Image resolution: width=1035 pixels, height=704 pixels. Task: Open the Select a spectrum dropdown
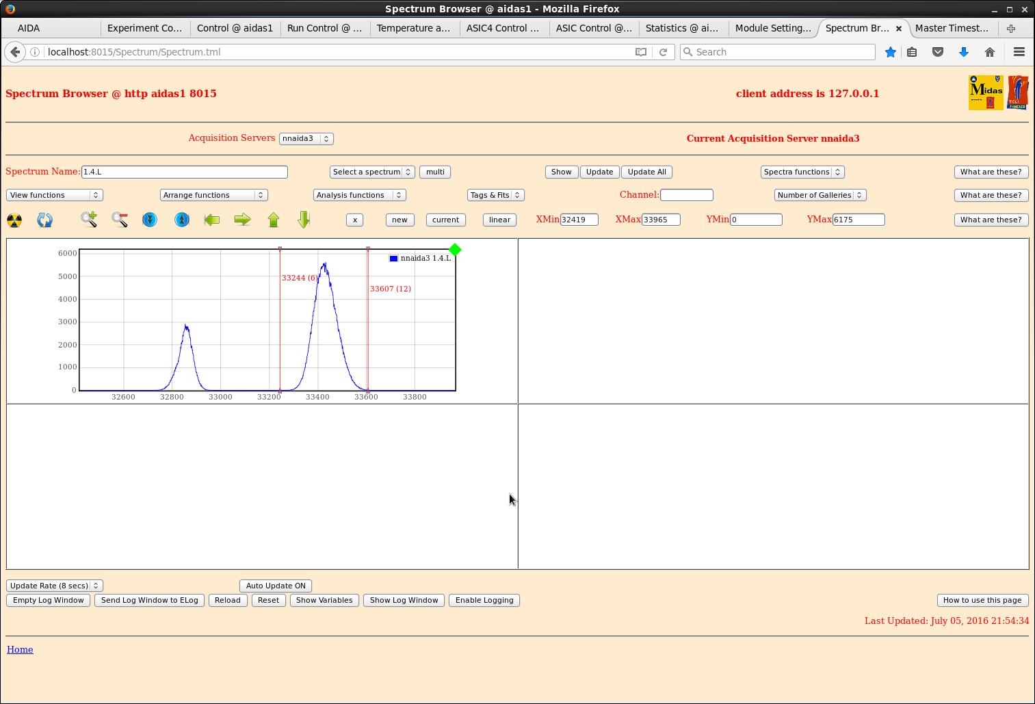[372, 172]
